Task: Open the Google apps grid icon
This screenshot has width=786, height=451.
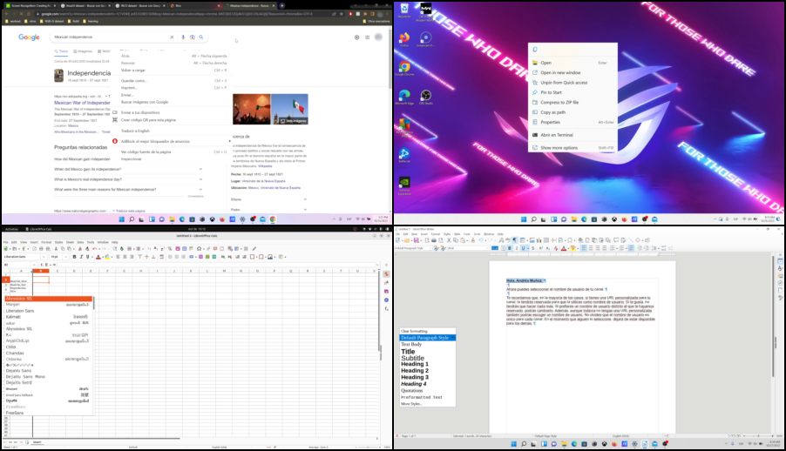Action: point(368,37)
